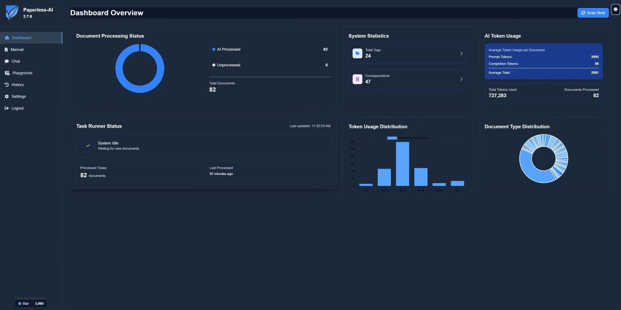Click the Logout icon
The width and height of the screenshot is (621, 310).
click(x=7, y=108)
